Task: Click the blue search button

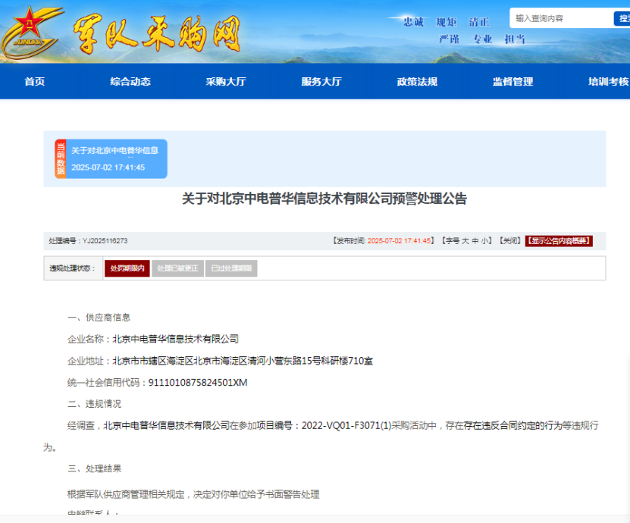Action: (x=622, y=18)
